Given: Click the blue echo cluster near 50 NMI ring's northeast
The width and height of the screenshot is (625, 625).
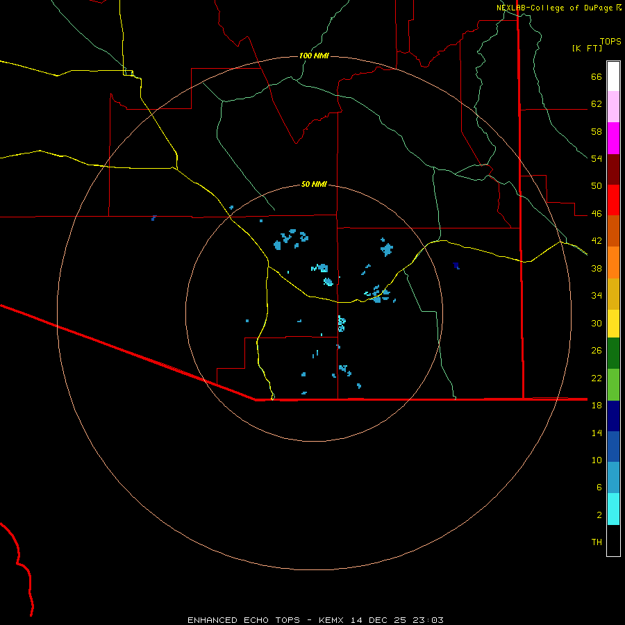Looking at the screenshot, I should [x=386, y=249].
